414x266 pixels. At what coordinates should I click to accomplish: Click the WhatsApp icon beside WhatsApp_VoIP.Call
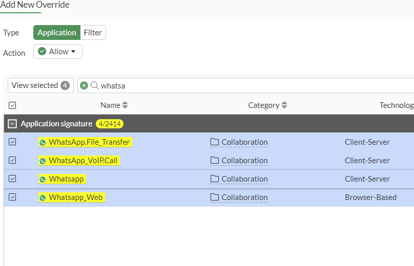click(x=43, y=161)
